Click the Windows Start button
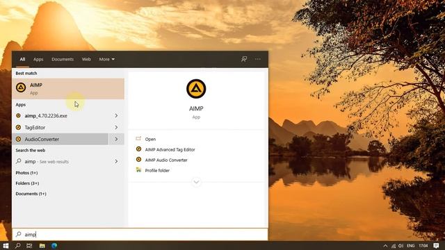Viewport: 445px width, 250px height. point(6,245)
